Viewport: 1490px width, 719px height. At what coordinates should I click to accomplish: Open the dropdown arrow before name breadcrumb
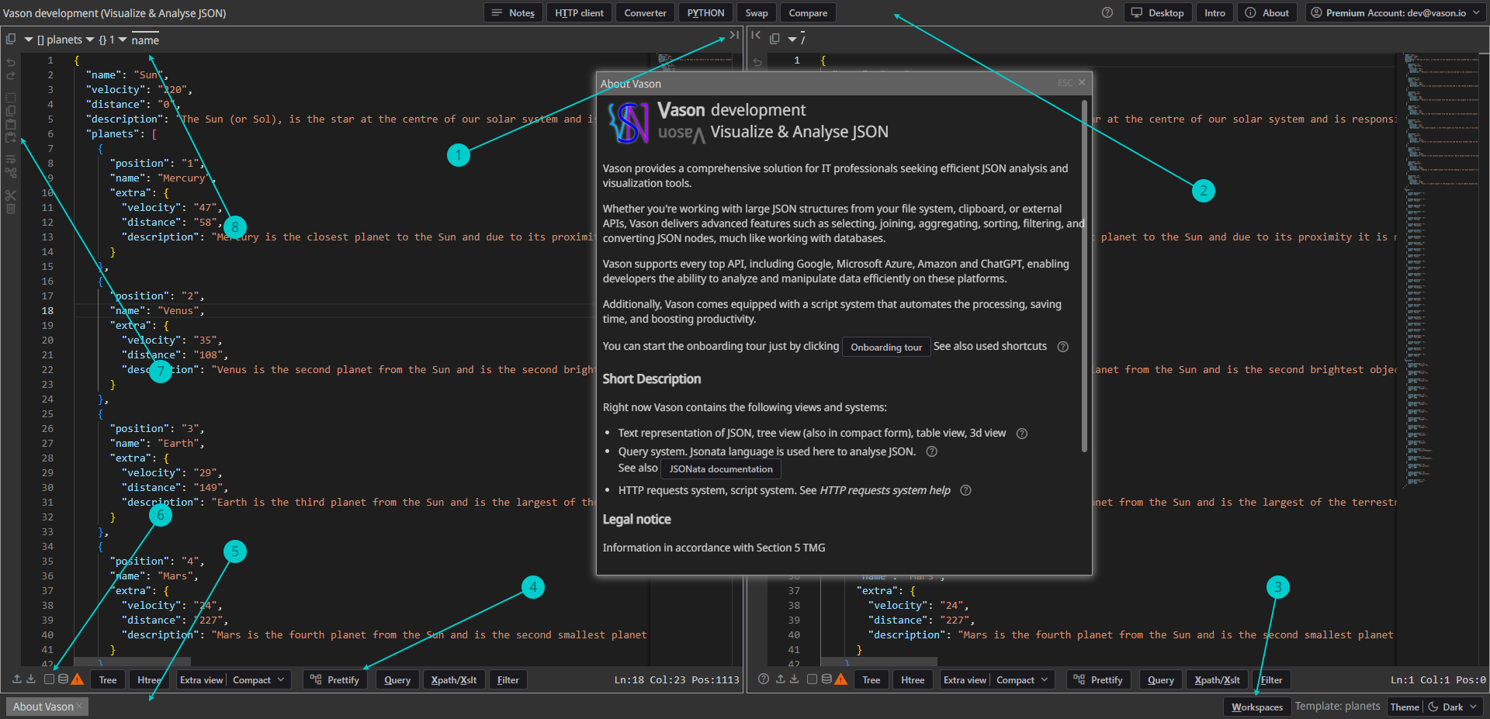coord(123,40)
